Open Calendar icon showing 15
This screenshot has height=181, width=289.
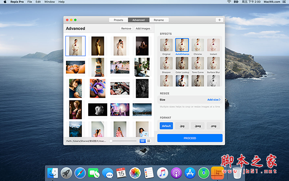(x=121, y=173)
